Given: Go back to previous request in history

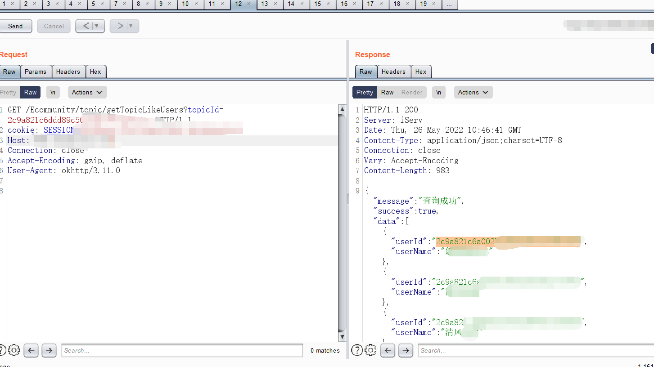Looking at the screenshot, I should pyautogui.click(x=85, y=26).
